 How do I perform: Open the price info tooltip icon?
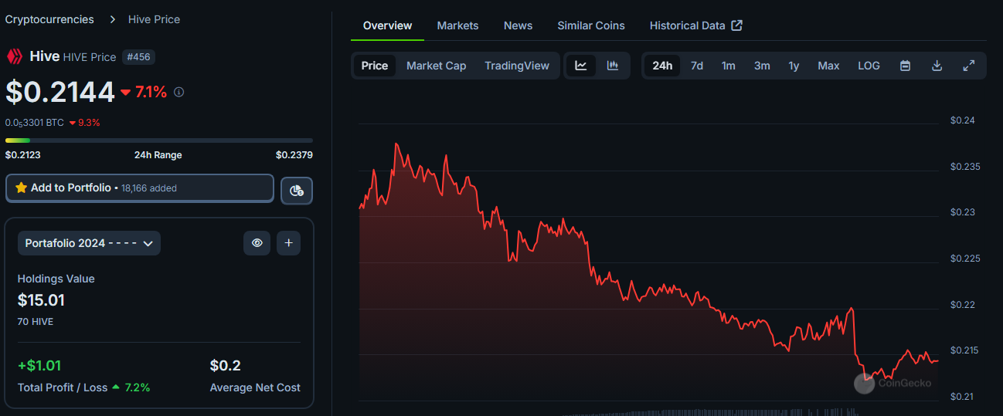pos(179,92)
